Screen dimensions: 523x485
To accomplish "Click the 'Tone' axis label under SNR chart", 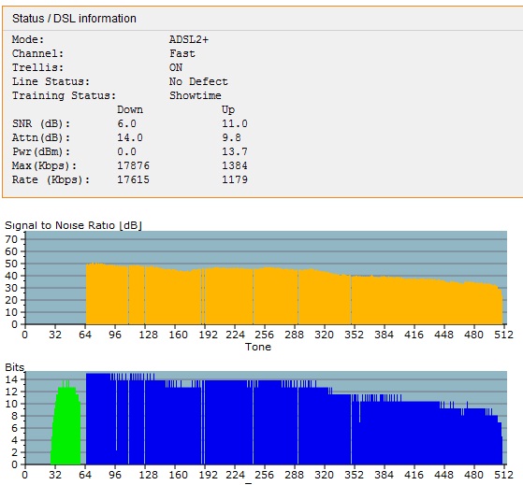I will (x=258, y=347).
